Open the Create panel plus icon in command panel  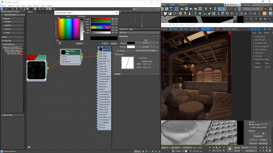pos(247,19)
